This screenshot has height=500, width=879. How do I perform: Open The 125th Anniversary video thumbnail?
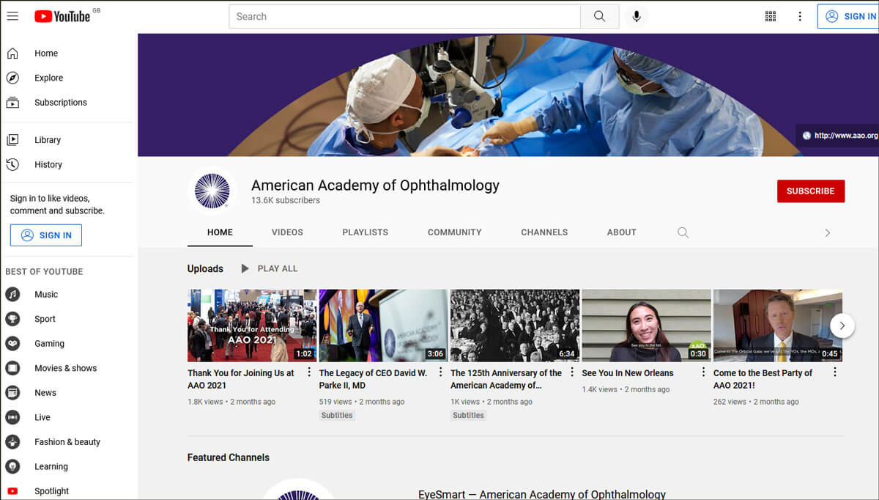coord(514,326)
